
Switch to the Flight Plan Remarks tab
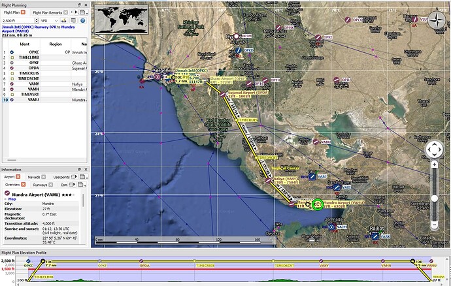click(x=48, y=12)
